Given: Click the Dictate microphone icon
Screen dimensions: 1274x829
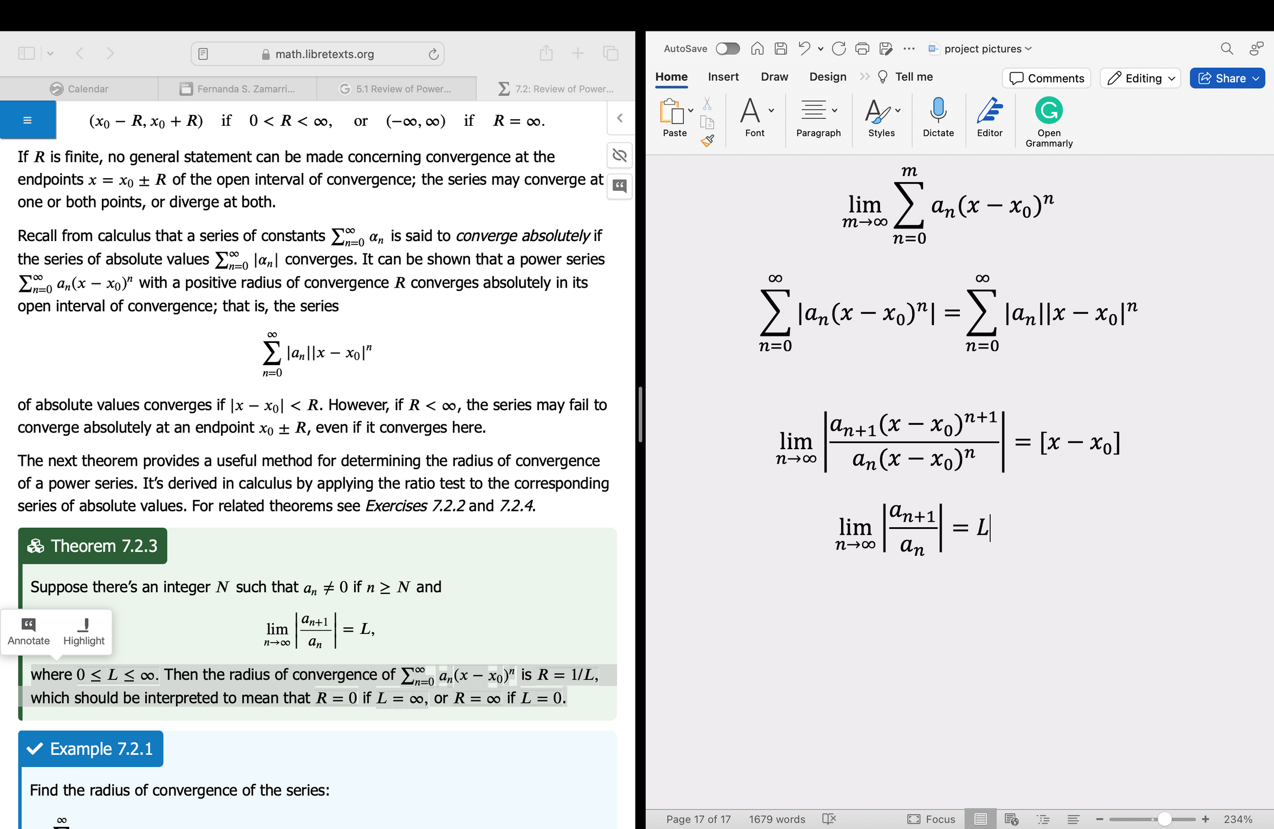Looking at the screenshot, I should tap(938, 111).
